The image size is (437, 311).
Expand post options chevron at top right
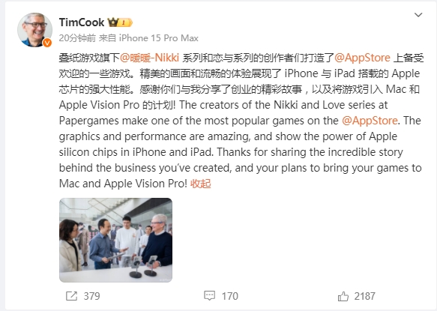tap(418, 15)
